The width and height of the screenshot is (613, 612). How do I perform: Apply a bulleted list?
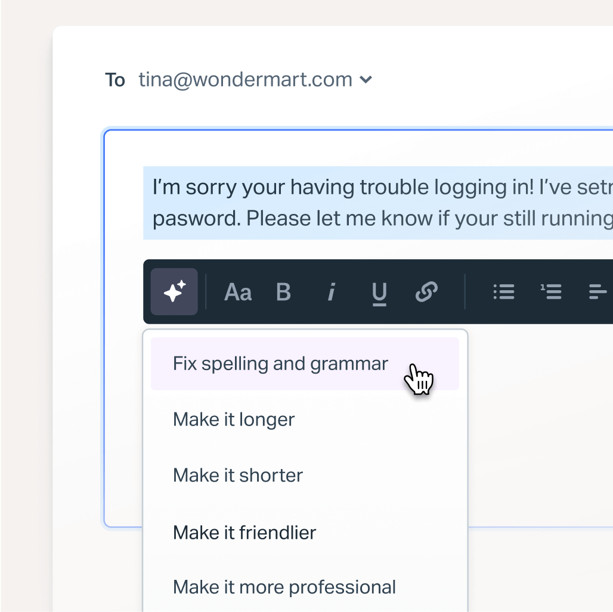coord(504,292)
